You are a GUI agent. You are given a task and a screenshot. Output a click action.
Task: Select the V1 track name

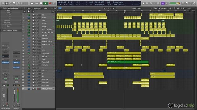(x=42, y=74)
